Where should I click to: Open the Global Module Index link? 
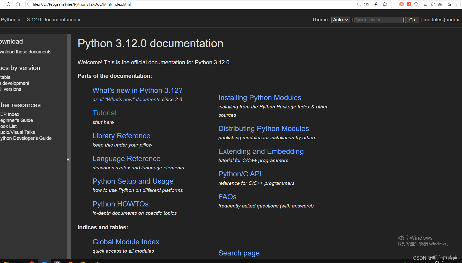[x=126, y=242]
